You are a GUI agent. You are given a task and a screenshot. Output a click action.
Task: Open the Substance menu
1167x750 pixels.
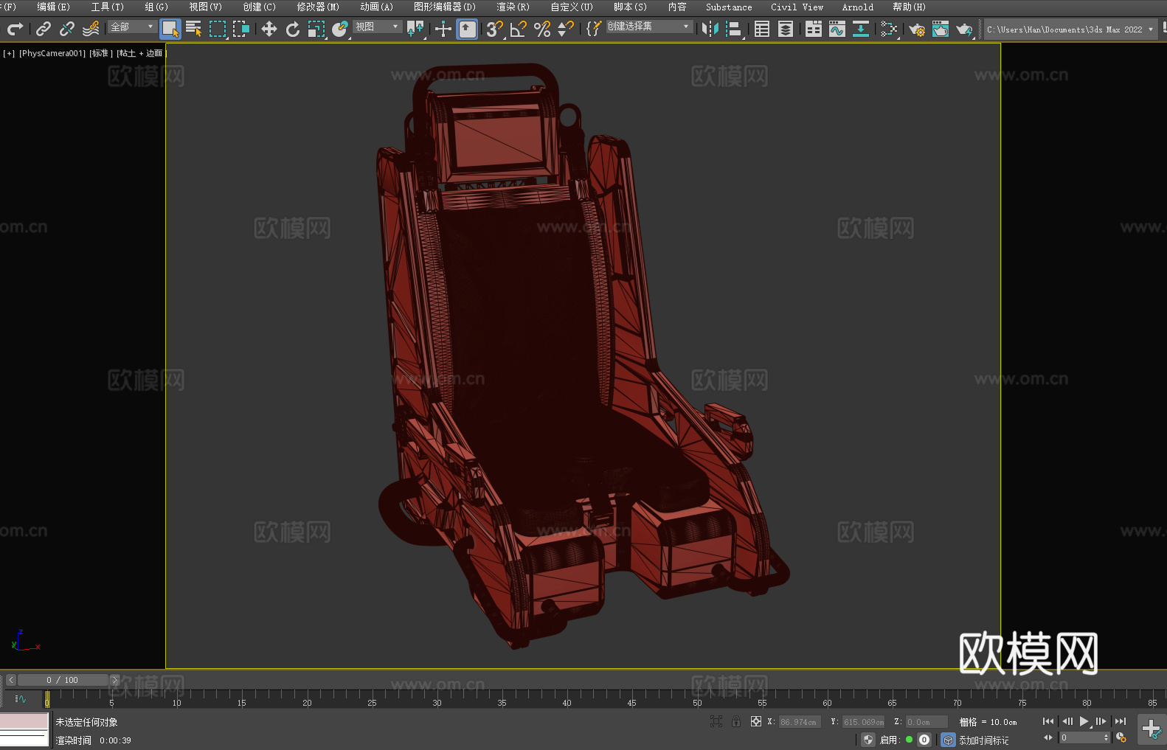(x=729, y=7)
